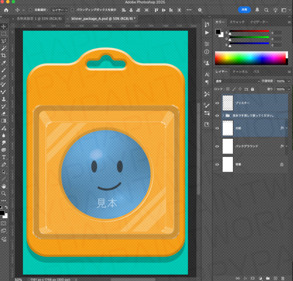Switch to the チャンネル tab
This screenshot has width=293, height=281.
pos(240,72)
